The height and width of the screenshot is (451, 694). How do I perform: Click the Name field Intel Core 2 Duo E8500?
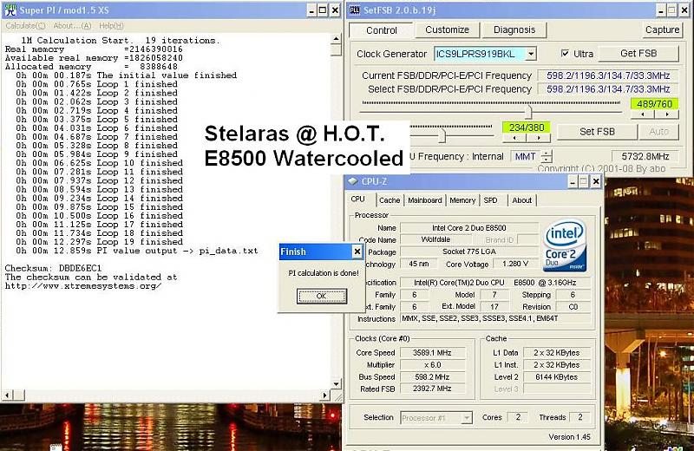[x=469, y=227]
